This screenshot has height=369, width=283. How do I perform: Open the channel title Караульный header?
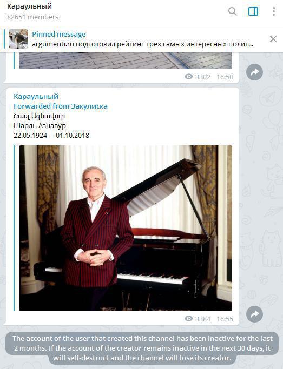click(29, 6)
